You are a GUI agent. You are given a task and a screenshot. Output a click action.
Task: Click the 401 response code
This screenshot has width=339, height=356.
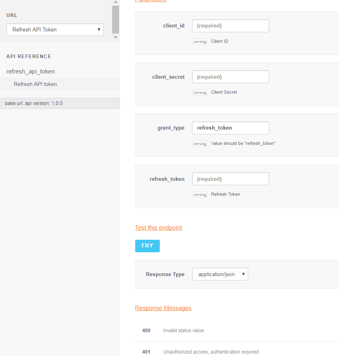click(x=146, y=352)
